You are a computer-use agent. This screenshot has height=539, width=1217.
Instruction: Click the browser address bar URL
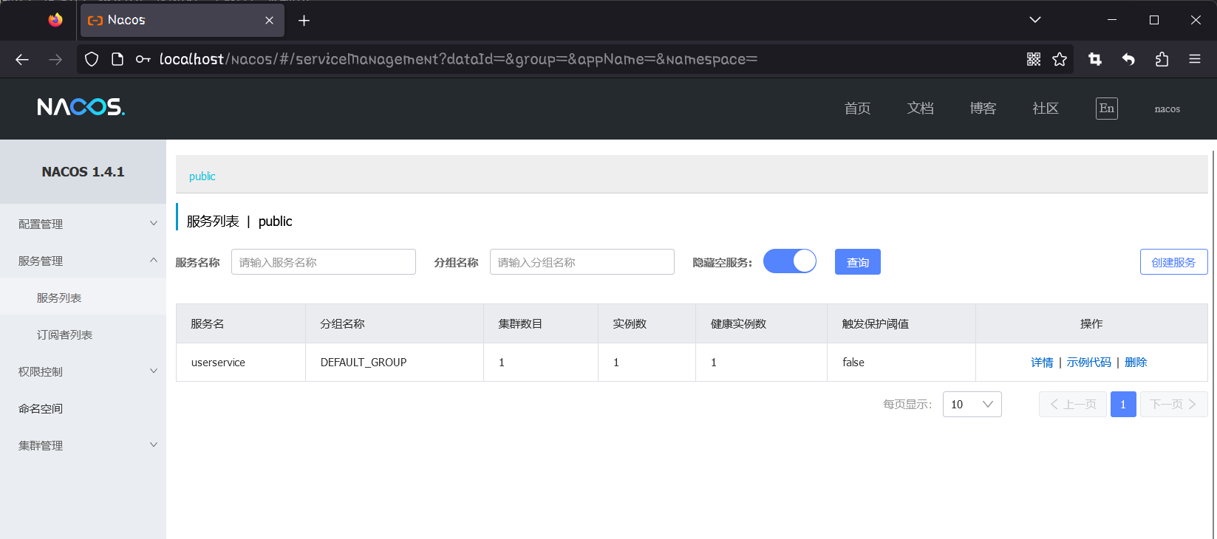[x=458, y=59]
